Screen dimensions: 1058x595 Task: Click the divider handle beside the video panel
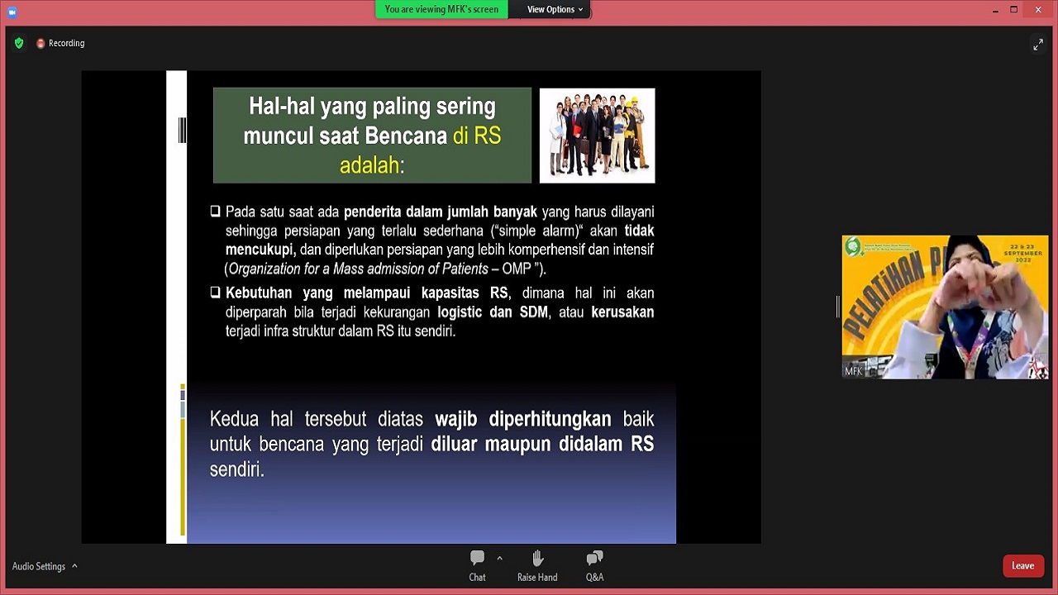837,307
